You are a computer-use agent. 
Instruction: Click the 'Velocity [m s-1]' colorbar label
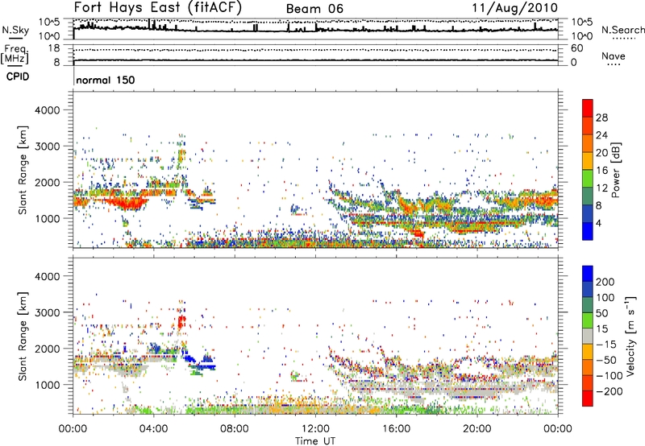click(630, 336)
